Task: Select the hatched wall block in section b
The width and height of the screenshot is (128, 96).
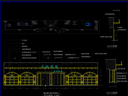Action: (x=111, y=65)
